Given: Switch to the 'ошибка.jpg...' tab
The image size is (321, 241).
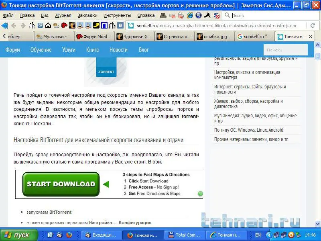Looking at the screenshot, I should [x=214, y=37].
